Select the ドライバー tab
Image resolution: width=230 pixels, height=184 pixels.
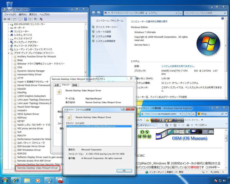point(66,85)
